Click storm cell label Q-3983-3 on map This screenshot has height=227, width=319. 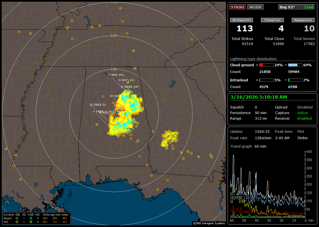pos(97,105)
